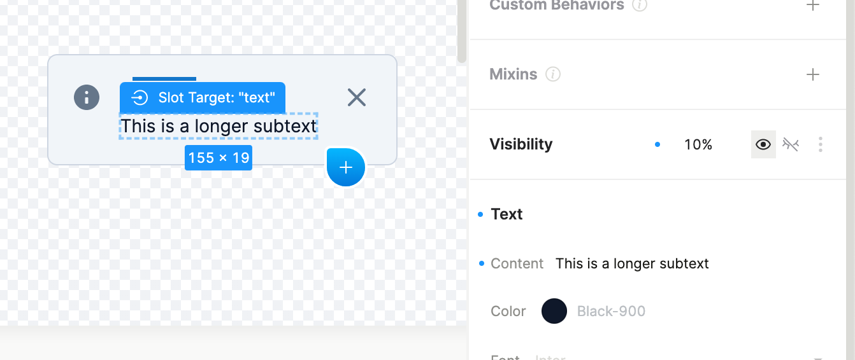
Task: Add a new Custom Behavior with plus
Action: pyautogui.click(x=812, y=6)
